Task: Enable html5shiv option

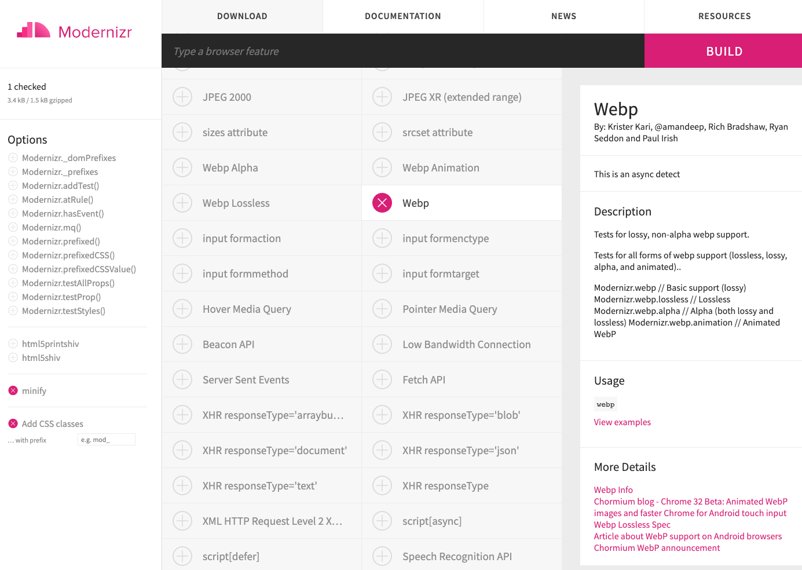Action: pos(13,357)
